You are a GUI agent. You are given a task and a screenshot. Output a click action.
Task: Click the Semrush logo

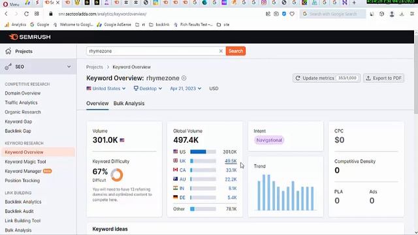(29, 37)
